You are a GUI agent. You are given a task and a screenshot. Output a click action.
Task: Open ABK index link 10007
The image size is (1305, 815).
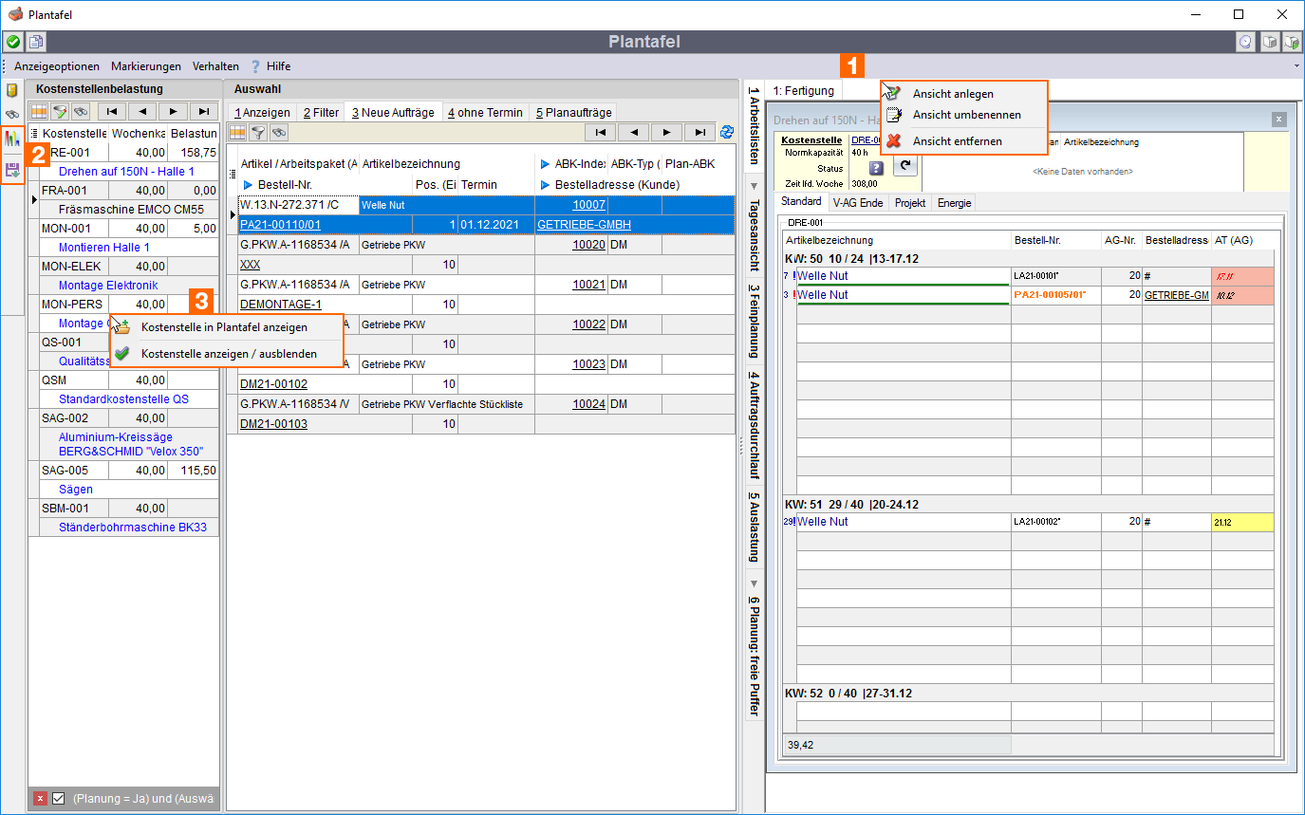[588, 205]
